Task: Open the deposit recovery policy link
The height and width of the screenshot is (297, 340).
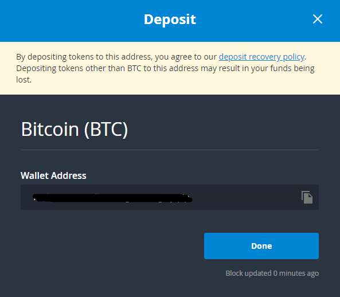Action: coord(261,57)
